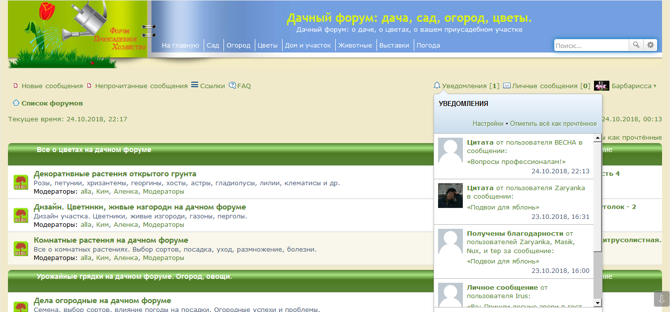Image resolution: width=670 pixels, height=312 pixels.
Task: Click the FAQ question mark icon
Action: pyautogui.click(x=232, y=86)
